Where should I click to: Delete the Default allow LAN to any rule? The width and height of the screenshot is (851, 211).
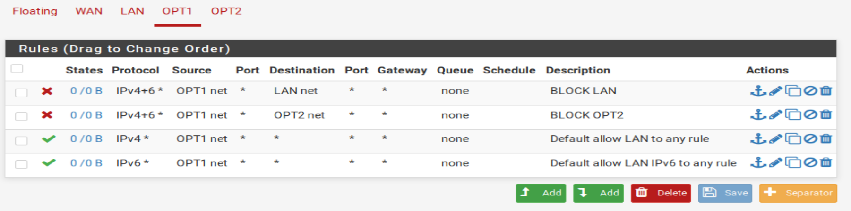(x=826, y=139)
